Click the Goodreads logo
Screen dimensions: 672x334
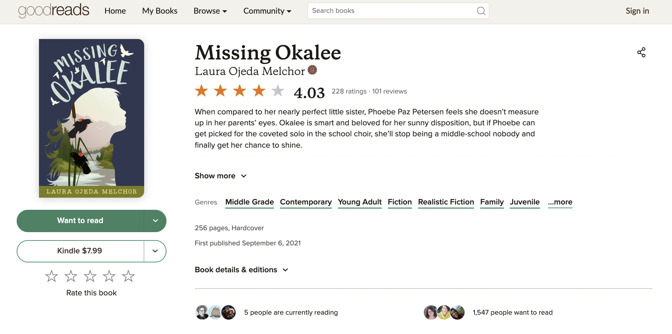[x=54, y=11]
